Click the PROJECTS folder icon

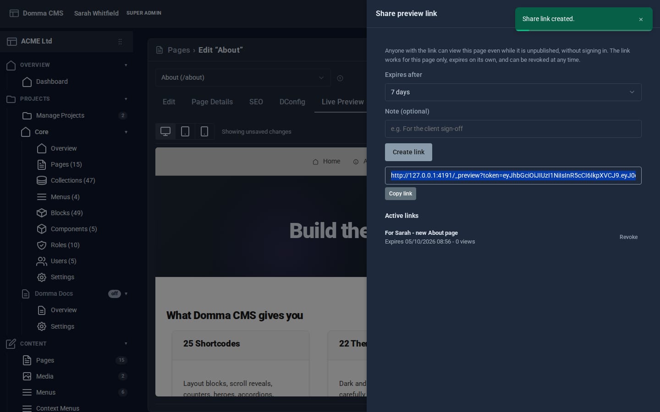(11, 99)
